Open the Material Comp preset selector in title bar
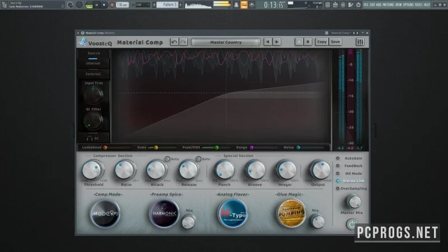The height and width of the screenshot is (252, 448). 340,33
